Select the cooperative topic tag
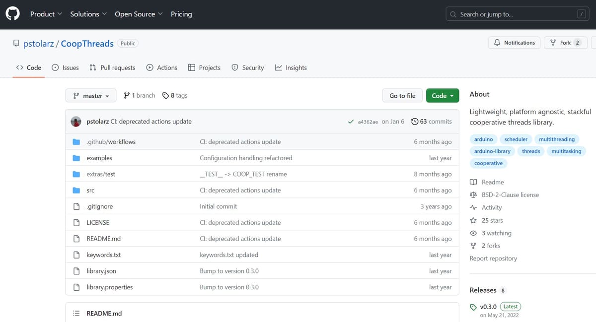Image resolution: width=596 pixels, height=322 pixels. point(488,163)
